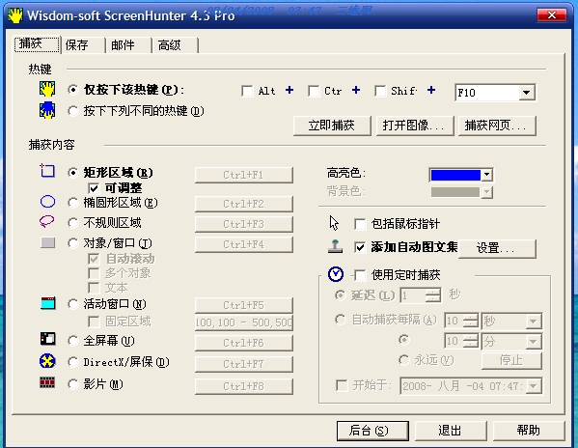Image resolution: width=578 pixels, height=448 pixels.
Task: Click the Ctrl+F1 hotkey field
Action: click(244, 175)
